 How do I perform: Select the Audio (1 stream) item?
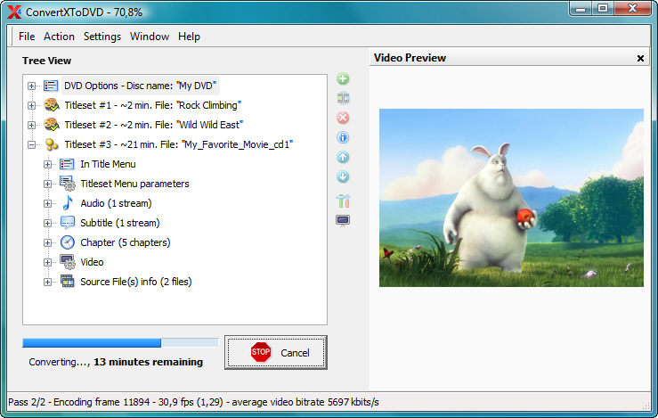116,203
